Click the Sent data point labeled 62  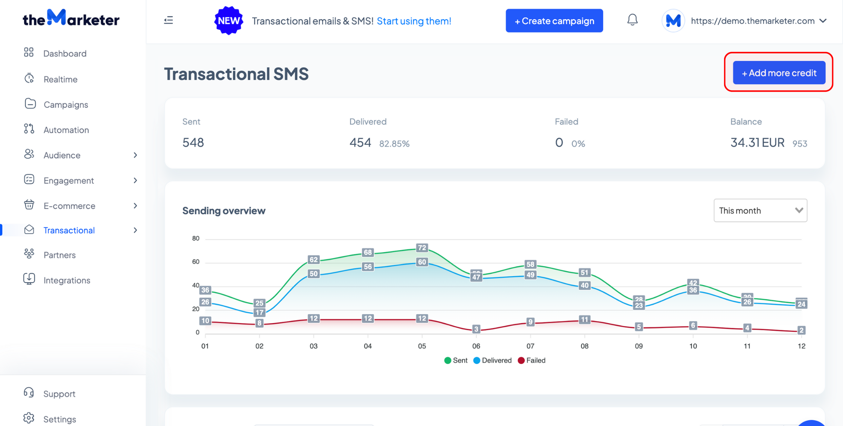click(313, 260)
